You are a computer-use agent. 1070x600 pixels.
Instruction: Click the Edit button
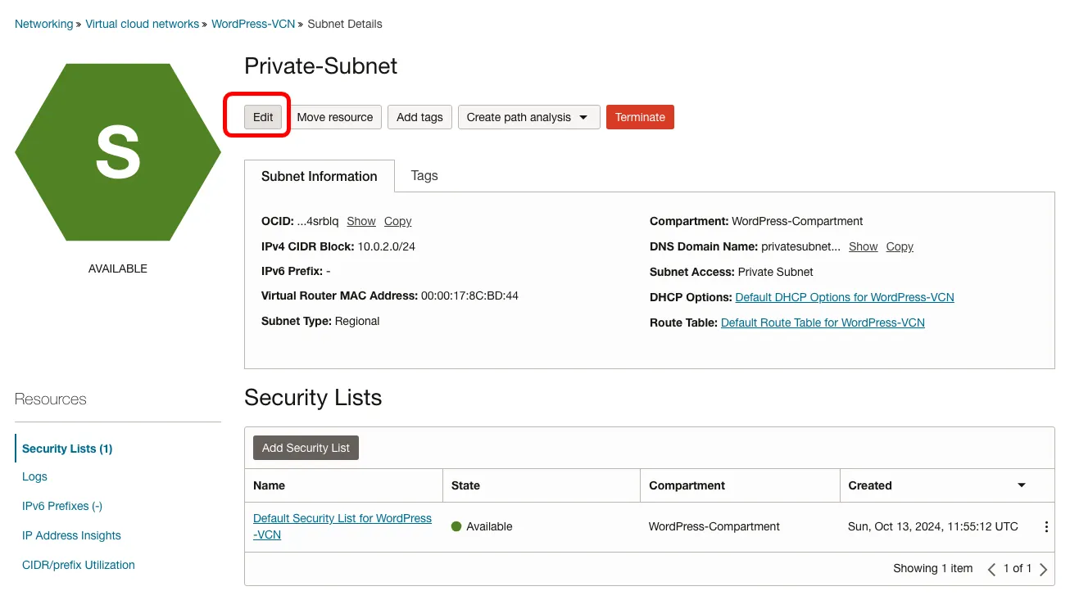tap(263, 117)
